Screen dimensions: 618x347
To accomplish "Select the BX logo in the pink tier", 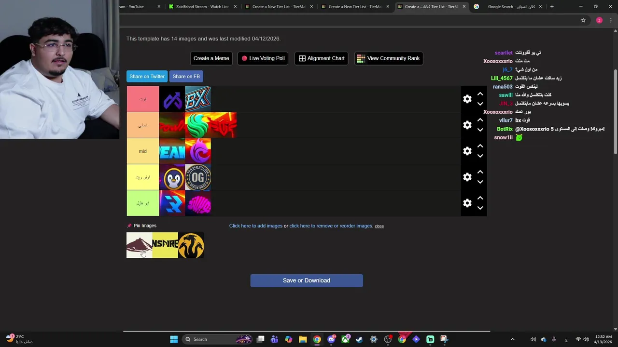I will tap(198, 99).
